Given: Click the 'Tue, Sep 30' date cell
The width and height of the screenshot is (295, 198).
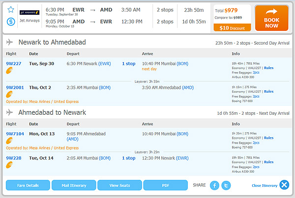Looking at the screenshot, I should coord(42,64).
